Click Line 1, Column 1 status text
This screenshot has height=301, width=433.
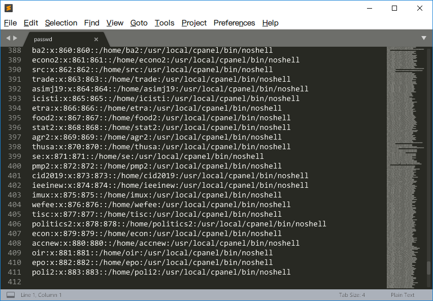[41, 295]
